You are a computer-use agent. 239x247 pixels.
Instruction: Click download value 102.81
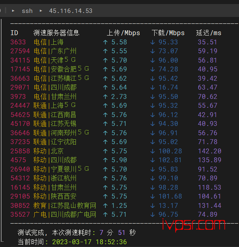pos(170,160)
